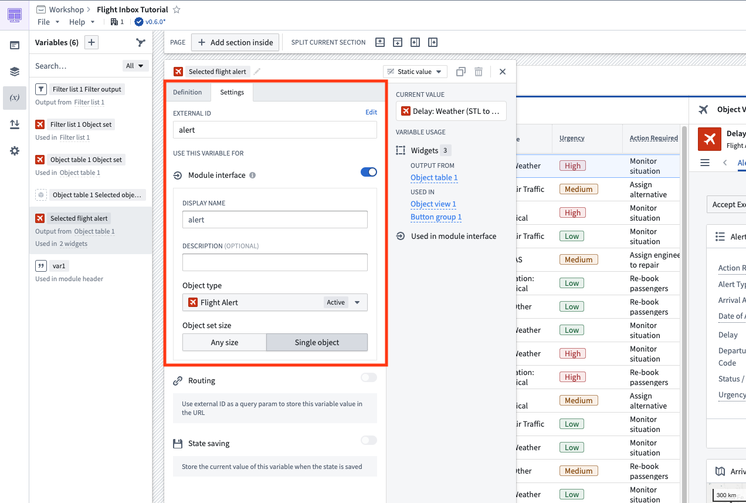Click Add section inside button
The image size is (746, 503).
pyautogui.click(x=236, y=42)
